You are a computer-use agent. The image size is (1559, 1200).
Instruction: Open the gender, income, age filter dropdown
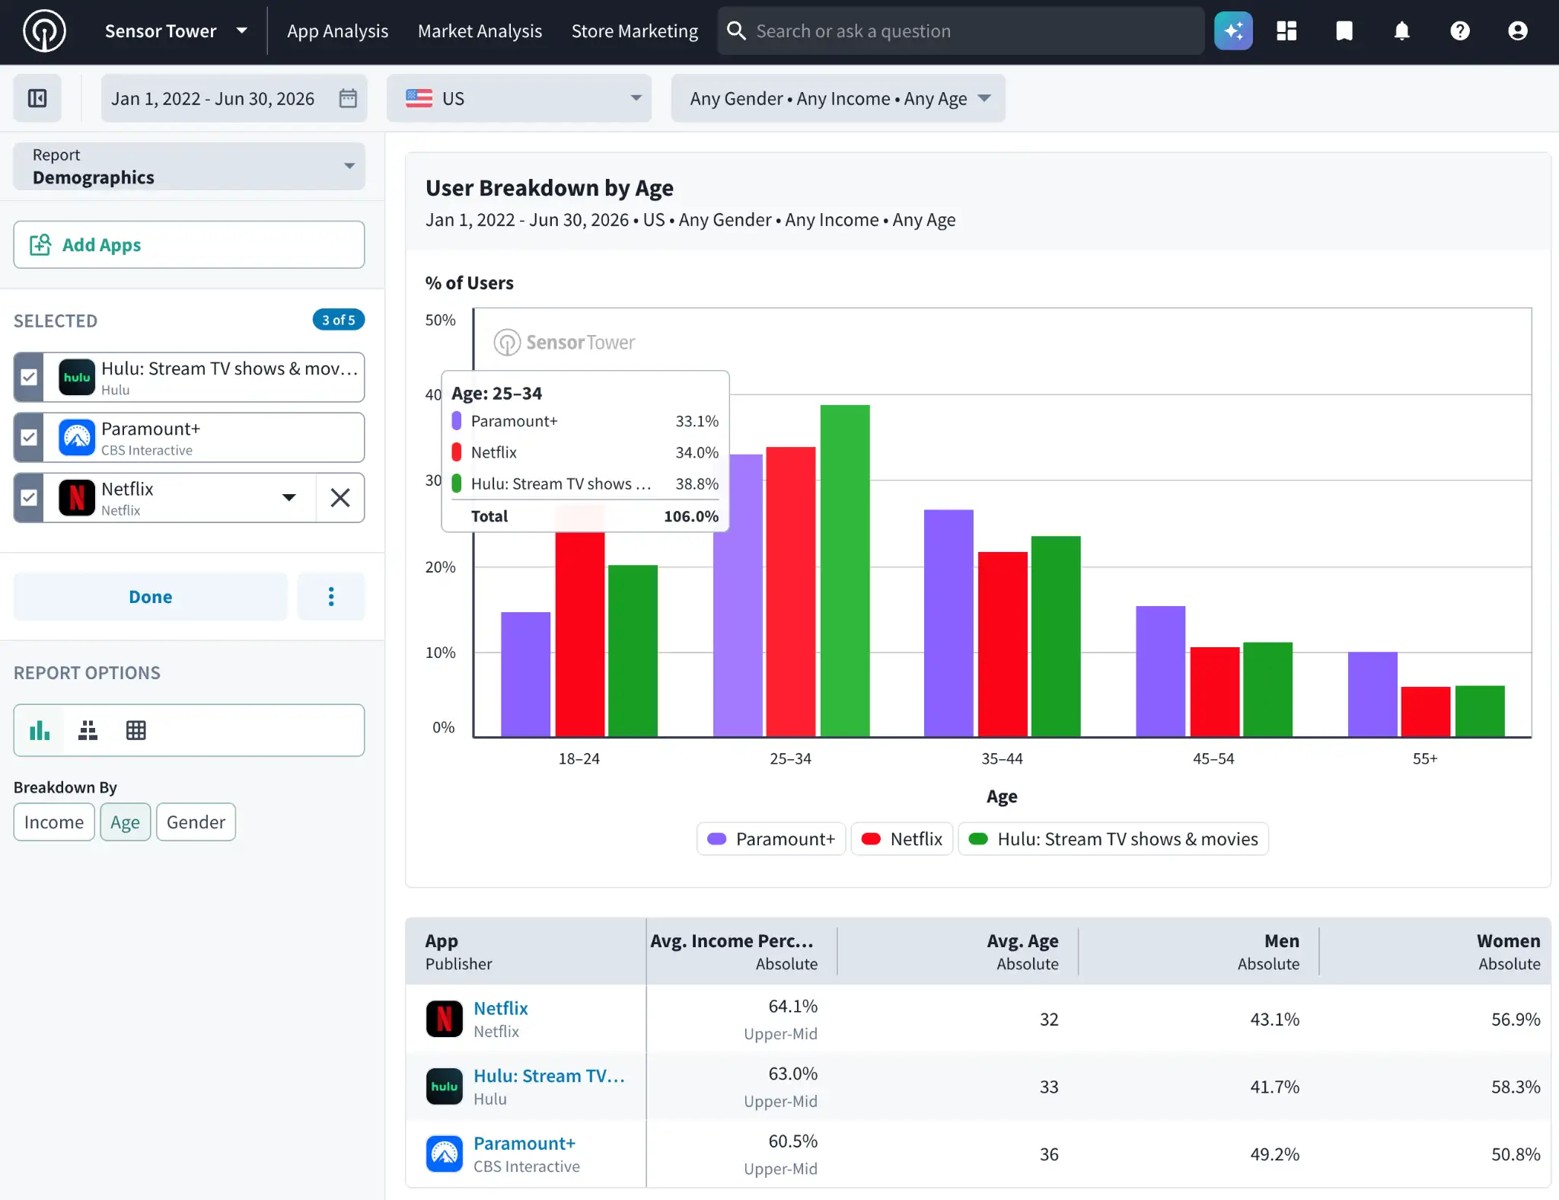click(838, 98)
